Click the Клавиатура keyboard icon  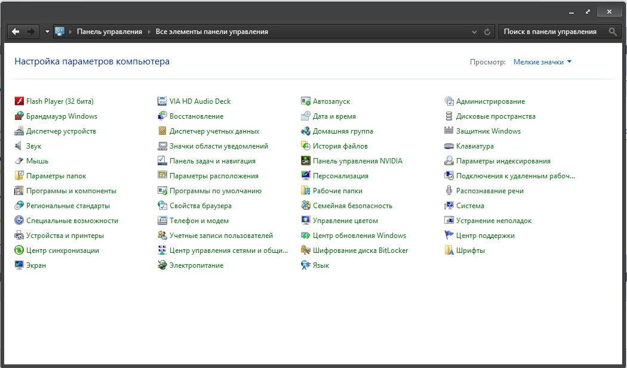449,146
